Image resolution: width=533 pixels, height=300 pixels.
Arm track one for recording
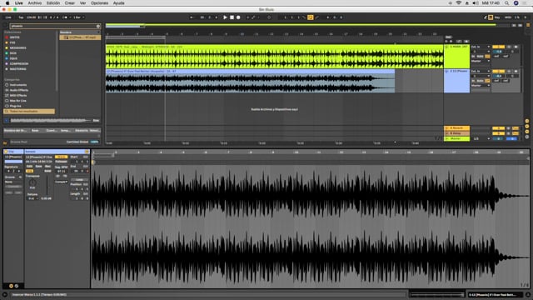(x=516, y=47)
